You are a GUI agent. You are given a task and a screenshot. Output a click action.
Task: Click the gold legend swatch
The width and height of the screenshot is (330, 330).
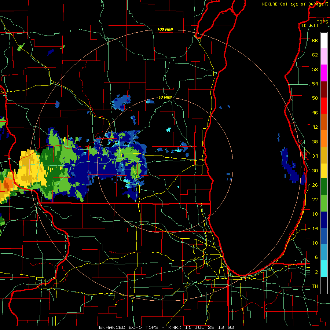324,155
